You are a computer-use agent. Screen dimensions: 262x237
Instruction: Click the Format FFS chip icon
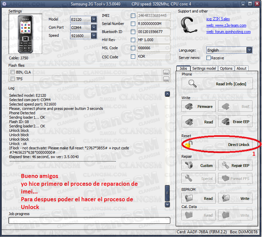tap(226, 178)
